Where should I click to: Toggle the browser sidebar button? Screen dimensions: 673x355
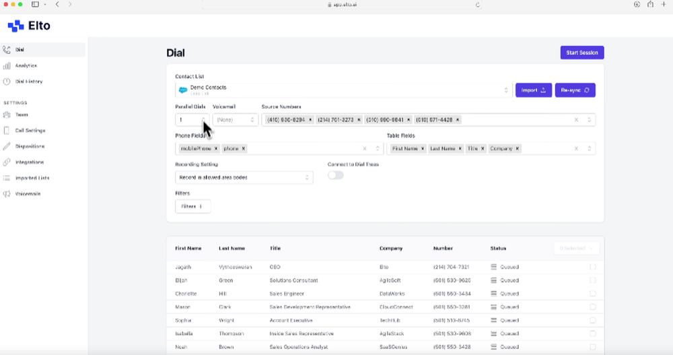35,4
